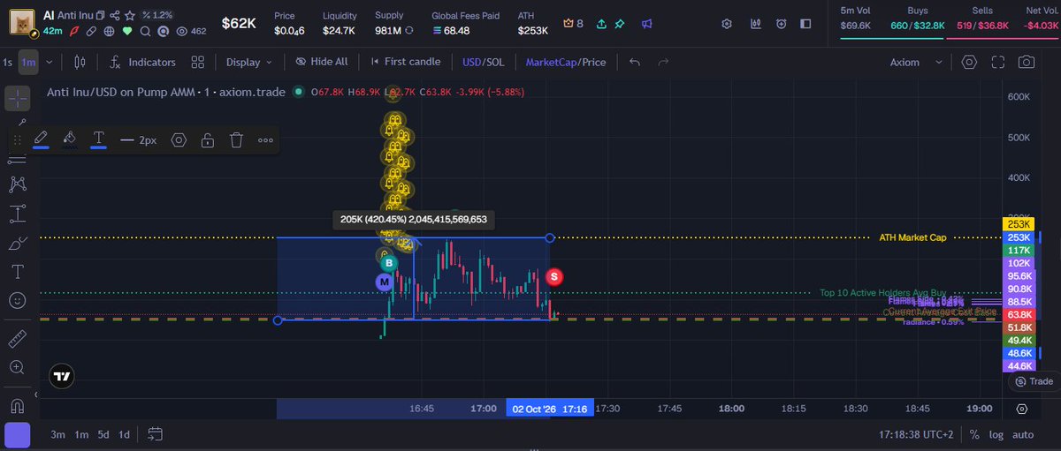
Task: Switch the USD/SOL currency toggle
Action: 484,62
